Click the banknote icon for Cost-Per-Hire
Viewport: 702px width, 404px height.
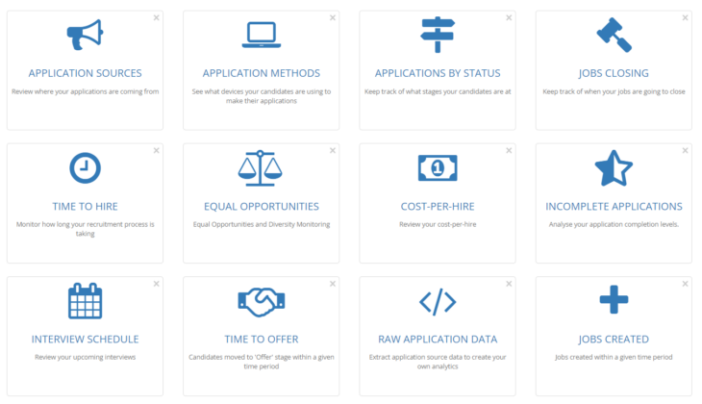click(x=438, y=168)
